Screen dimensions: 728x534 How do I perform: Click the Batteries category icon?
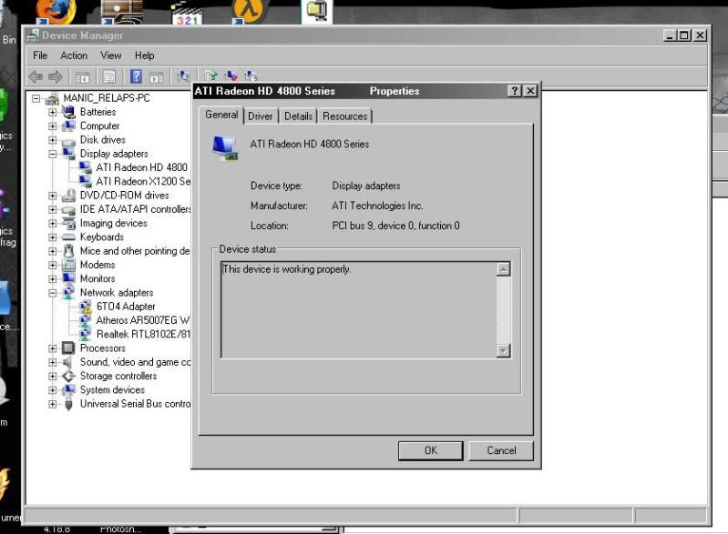68,112
